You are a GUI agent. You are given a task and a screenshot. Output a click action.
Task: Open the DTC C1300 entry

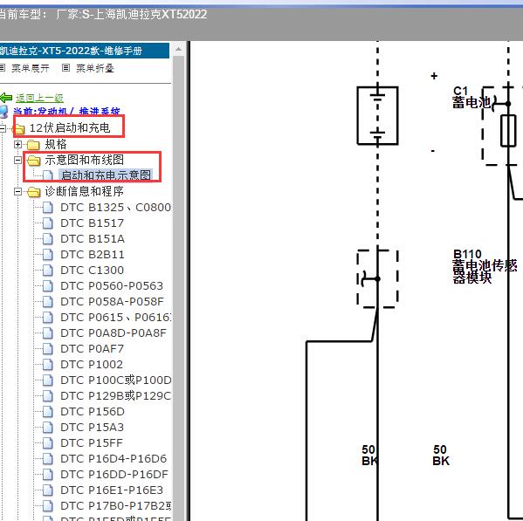point(92,270)
